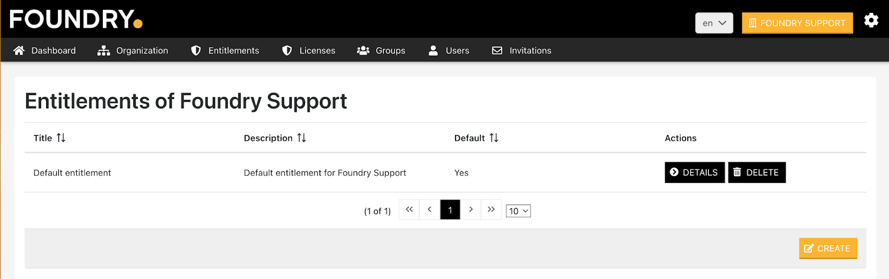Click the Actions column header
889x279 pixels.
(681, 138)
